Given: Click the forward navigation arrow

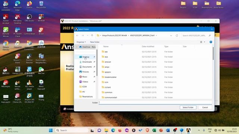Looking at the screenshot, I should (x=83, y=35).
